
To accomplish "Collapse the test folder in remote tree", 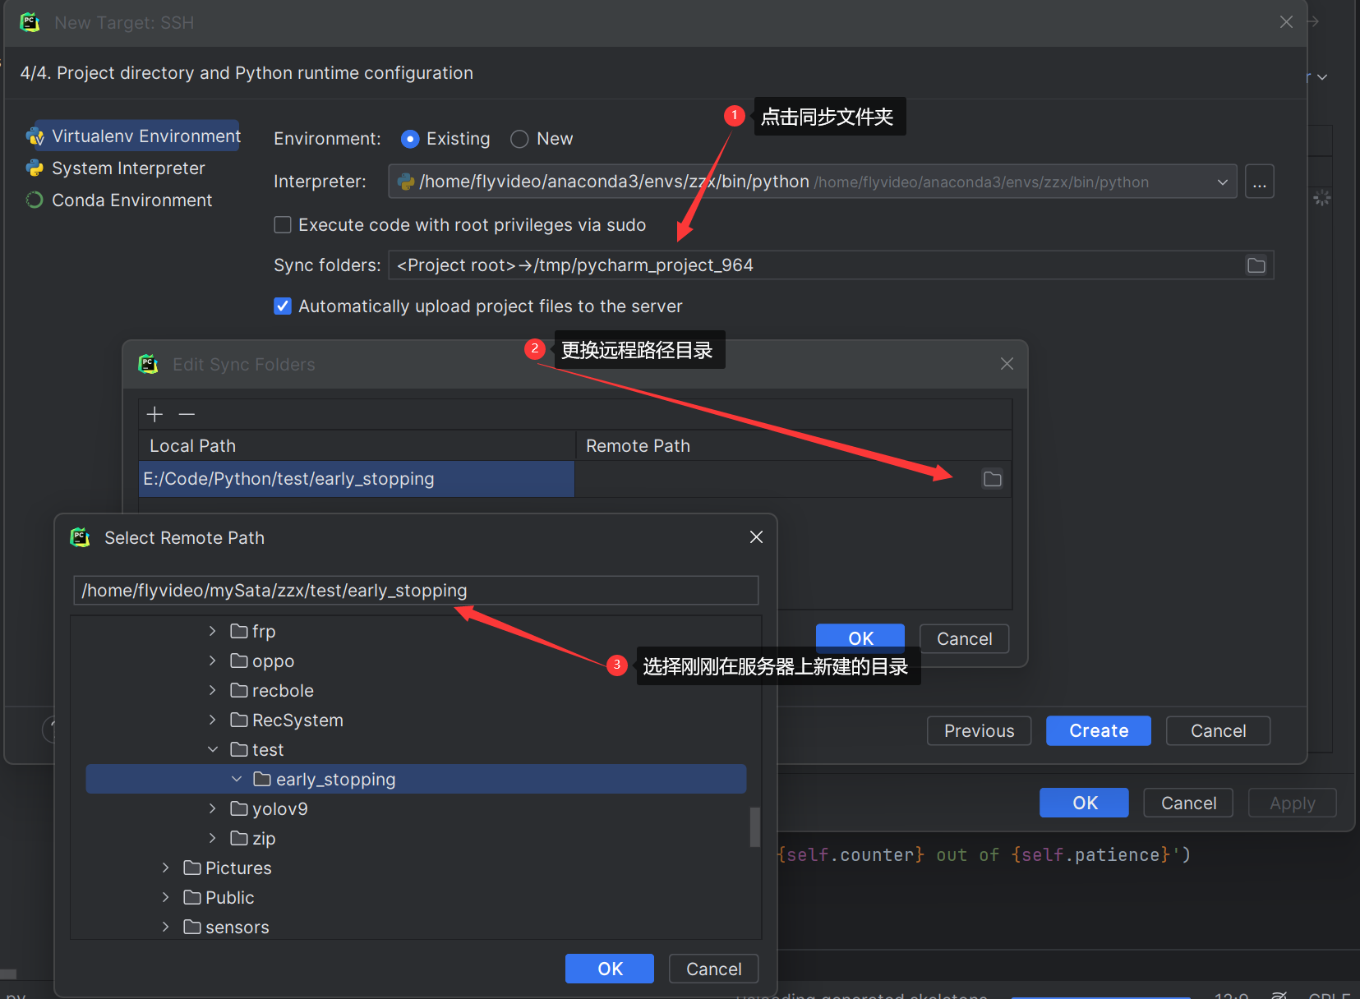I will coord(213,749).
